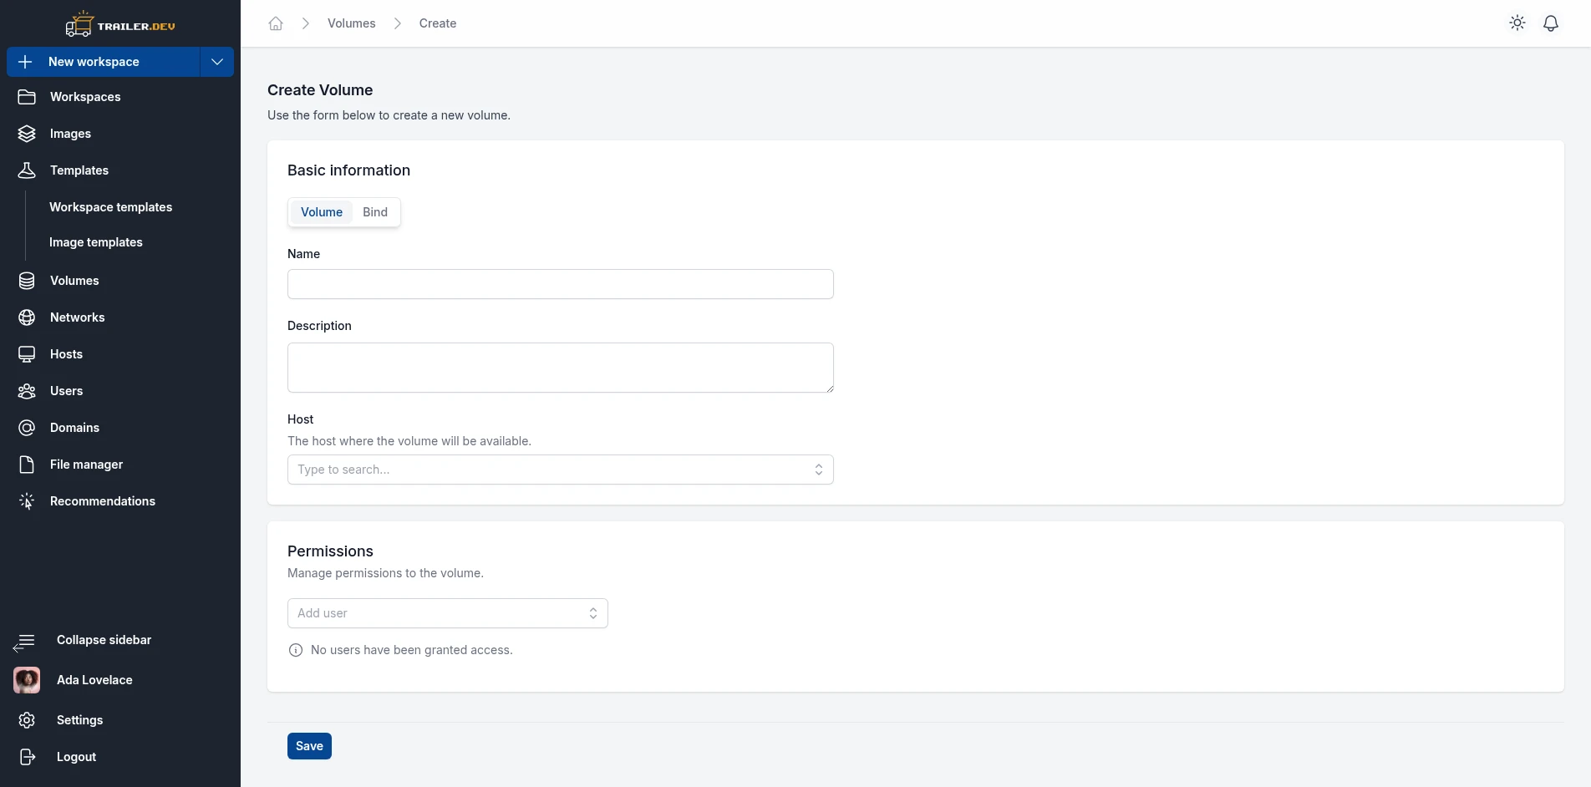
Task: Select the Volume type tab
Action: 322,212
